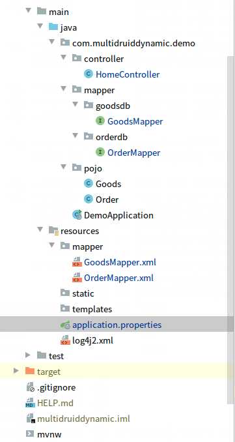Click the Order class icon
The height and width of the screenshot is (442, 235).
pos(89,199)
